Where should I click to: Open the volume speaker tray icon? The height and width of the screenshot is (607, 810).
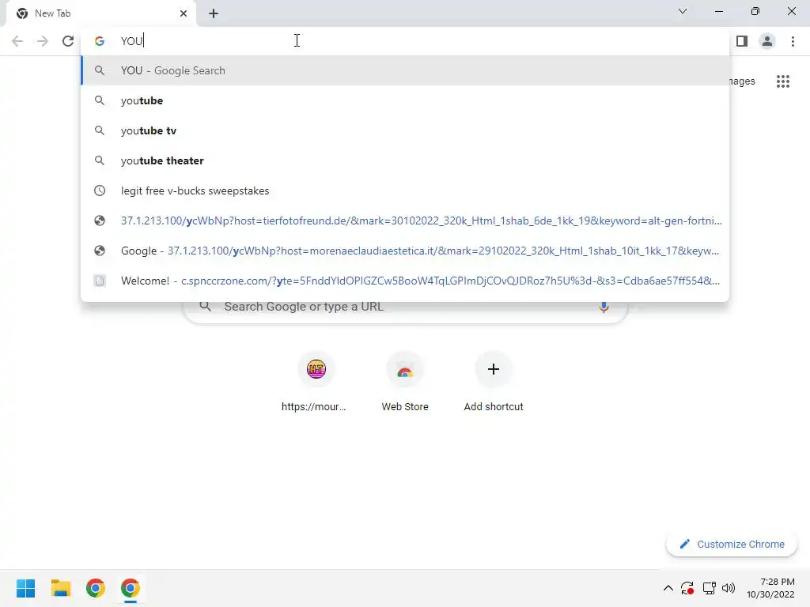point(729,588)
